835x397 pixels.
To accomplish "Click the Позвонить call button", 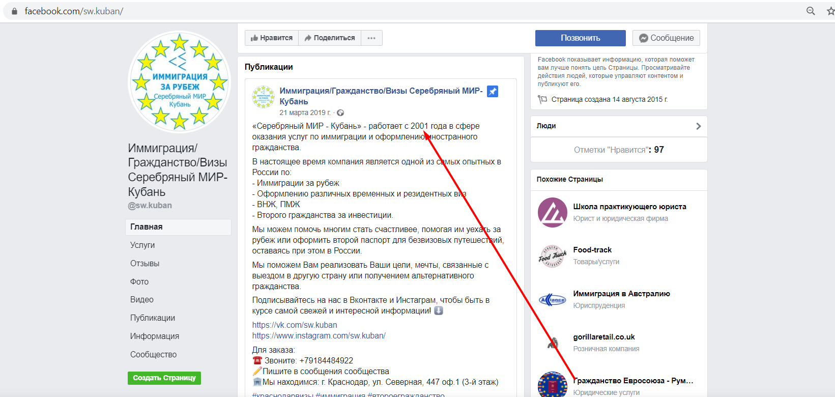I will click(581, 38).
